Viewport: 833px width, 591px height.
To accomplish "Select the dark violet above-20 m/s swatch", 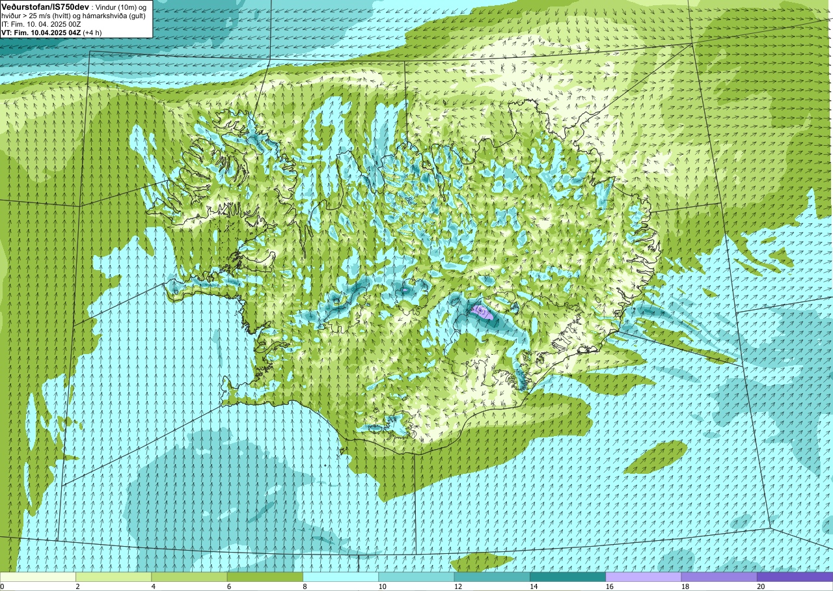I will (795, 577).
